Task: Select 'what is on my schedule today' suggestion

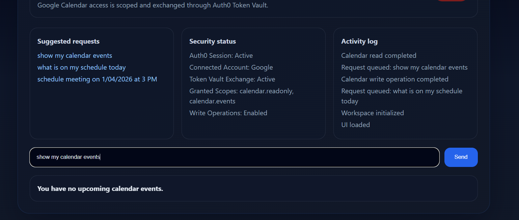Action: (81, 67)
